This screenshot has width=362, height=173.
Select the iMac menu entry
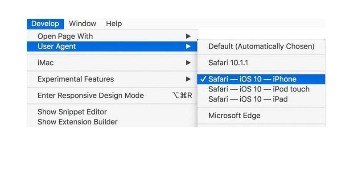[112, 62]
